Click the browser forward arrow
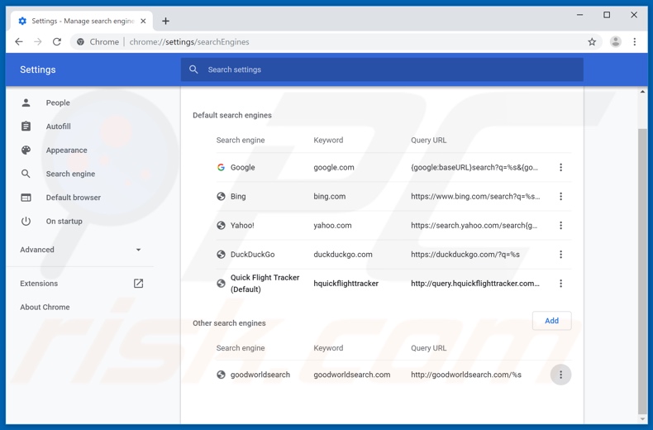 38,41
